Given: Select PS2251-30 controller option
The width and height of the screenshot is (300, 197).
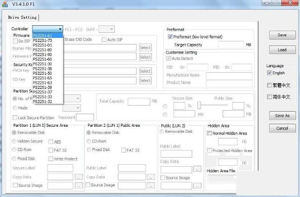Looking at the screenshot, I should click(48, 64).
